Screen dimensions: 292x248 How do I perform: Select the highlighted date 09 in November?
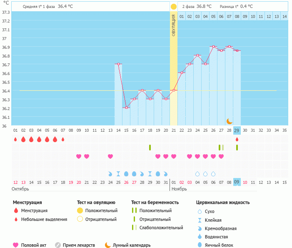point(237,182)
